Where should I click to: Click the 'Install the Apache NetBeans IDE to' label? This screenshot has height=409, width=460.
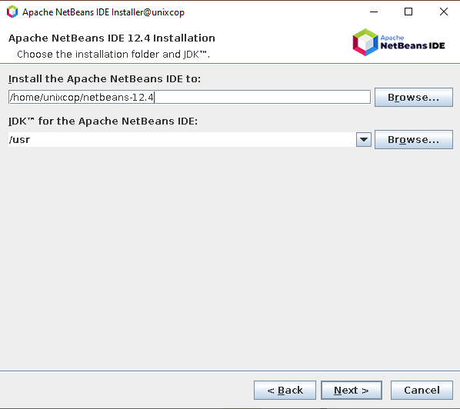pos(105,79)
